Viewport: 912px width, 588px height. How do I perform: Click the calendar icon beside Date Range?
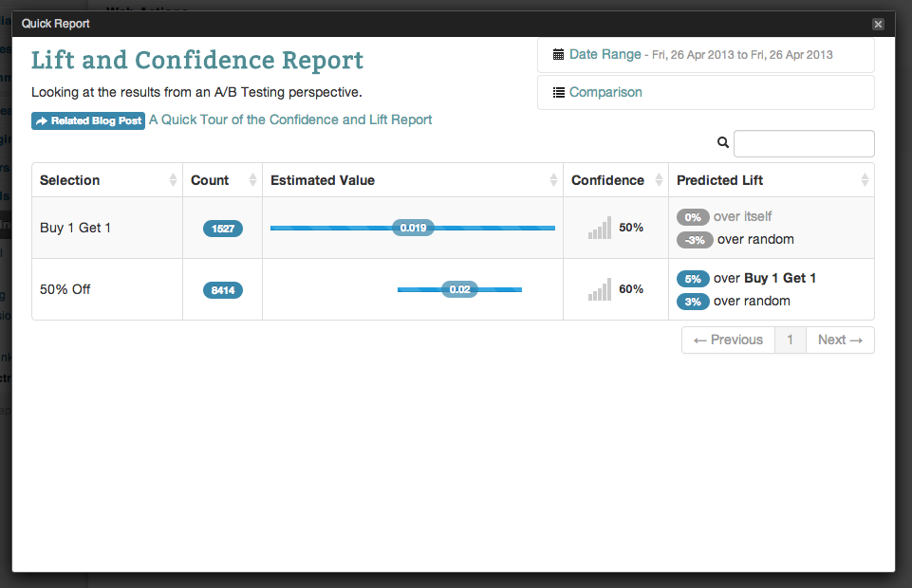point(559,55)
